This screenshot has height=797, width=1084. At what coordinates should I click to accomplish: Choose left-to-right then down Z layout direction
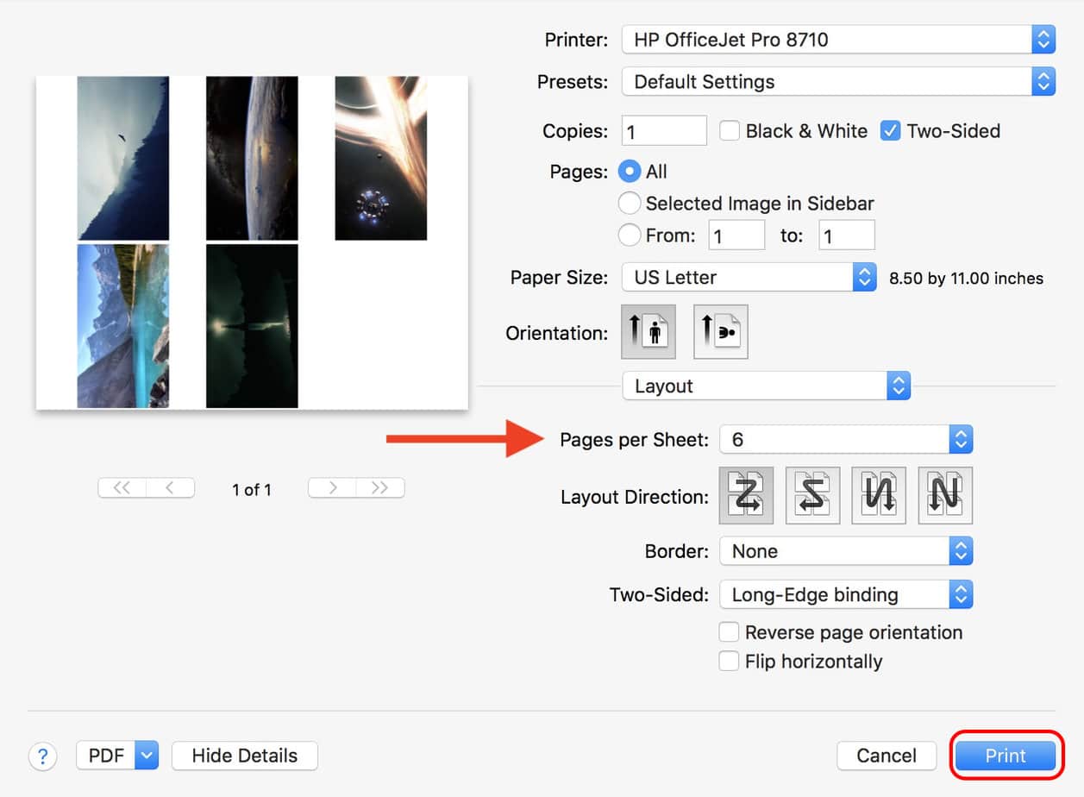coord(747,496)
